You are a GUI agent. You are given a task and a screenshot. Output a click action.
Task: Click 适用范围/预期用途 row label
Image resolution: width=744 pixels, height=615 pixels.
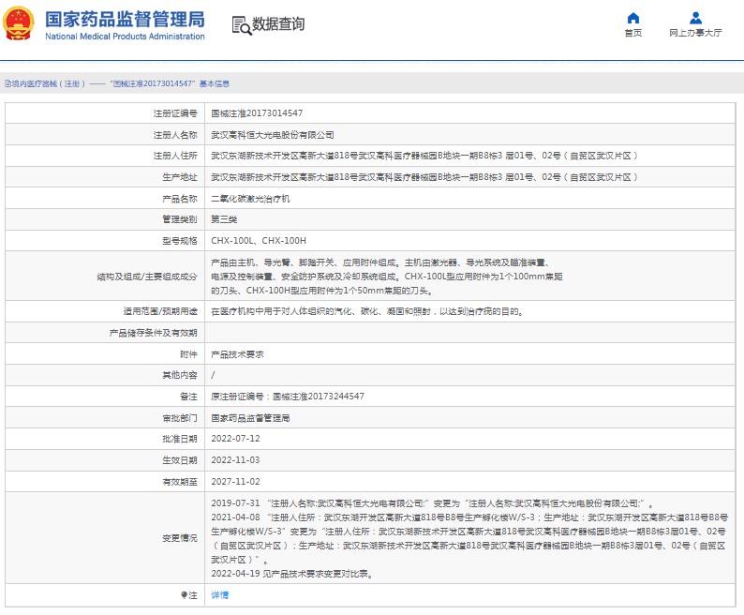click(x=160, y=311)
